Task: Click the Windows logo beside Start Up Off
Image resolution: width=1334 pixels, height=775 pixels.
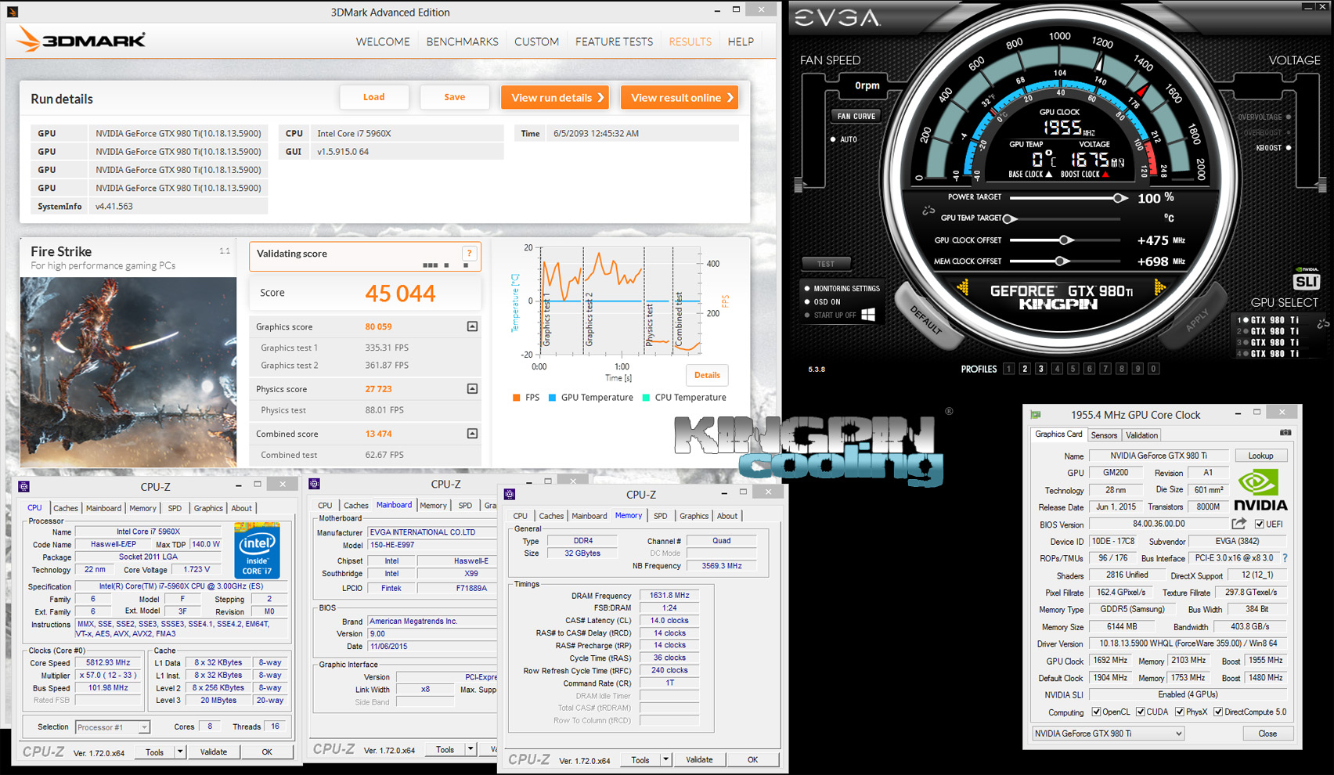Action: 868,315
